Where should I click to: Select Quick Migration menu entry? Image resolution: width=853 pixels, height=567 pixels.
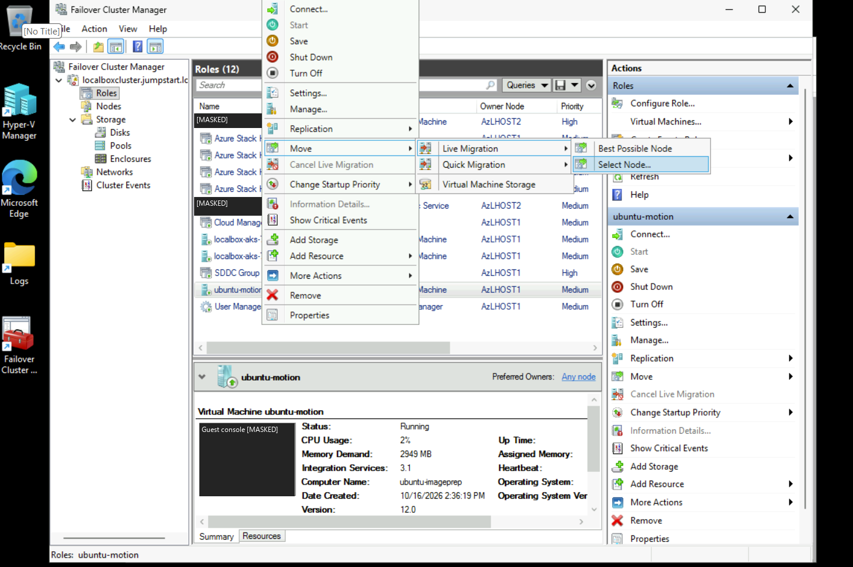(x=495, y=165)
